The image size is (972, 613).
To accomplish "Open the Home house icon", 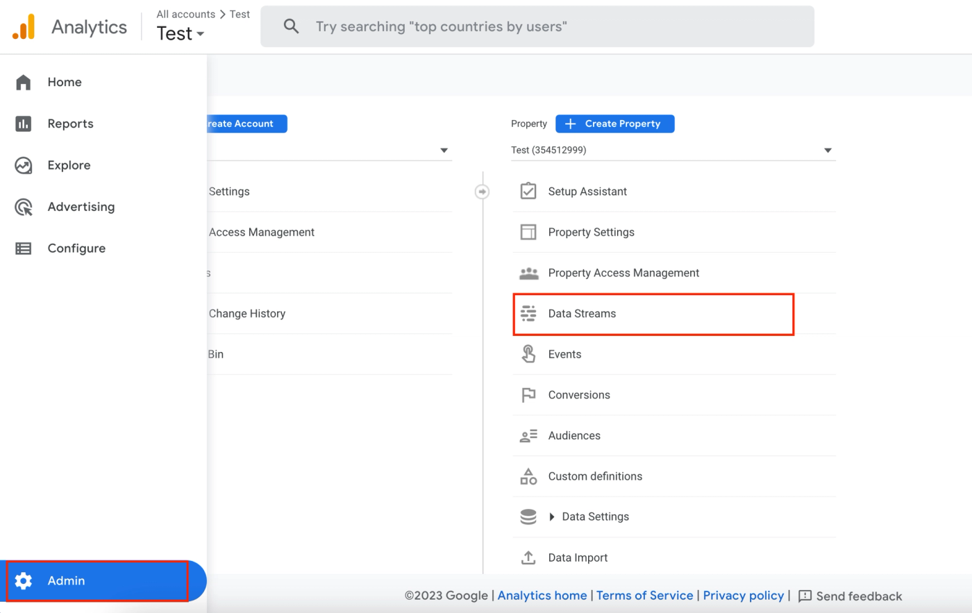I will [24, 82].
